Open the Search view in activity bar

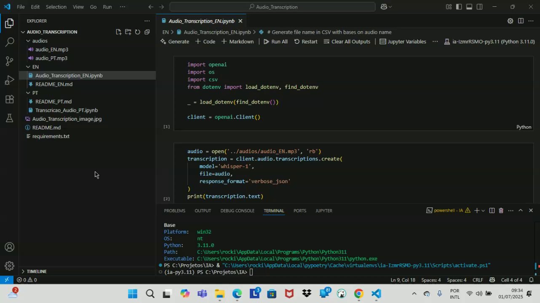pos(9,42)
